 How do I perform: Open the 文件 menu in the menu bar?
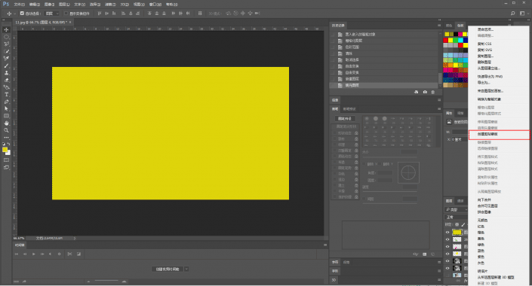point(19,5)
